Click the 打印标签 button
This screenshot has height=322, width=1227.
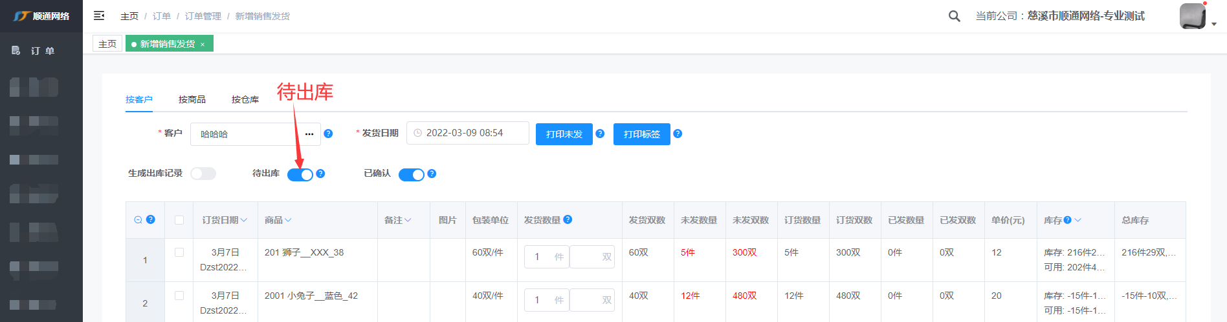click(641, 134)
